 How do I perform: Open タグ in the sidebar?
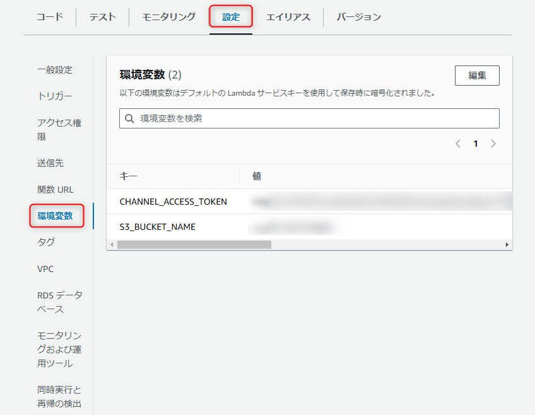[45, 242]
